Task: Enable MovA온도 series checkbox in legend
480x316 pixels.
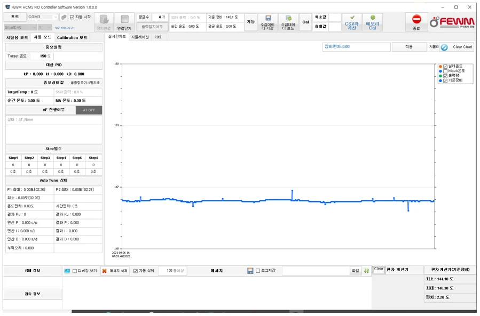Action: [x=445, y=71]
